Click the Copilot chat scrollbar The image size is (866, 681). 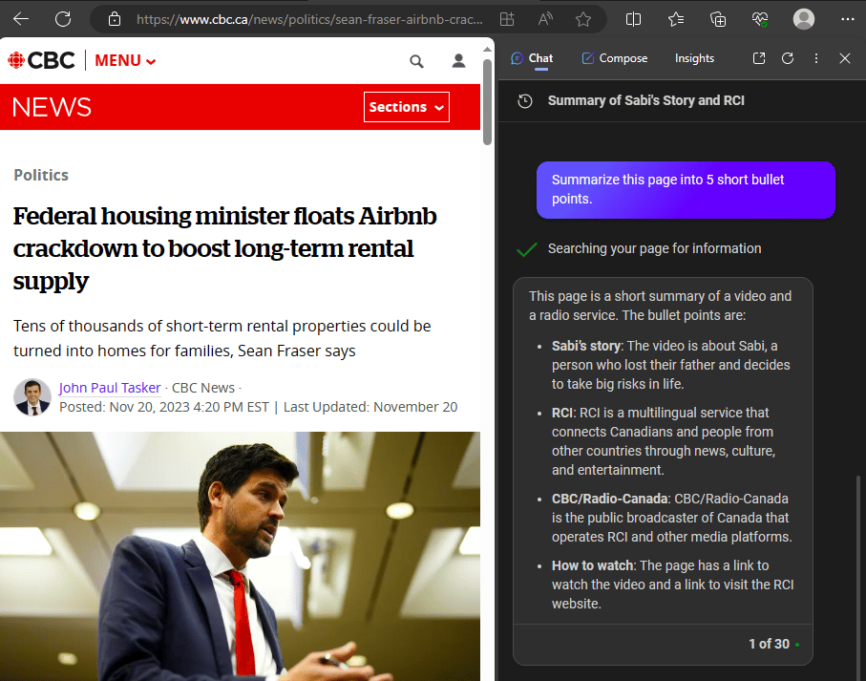click(857, 577)
